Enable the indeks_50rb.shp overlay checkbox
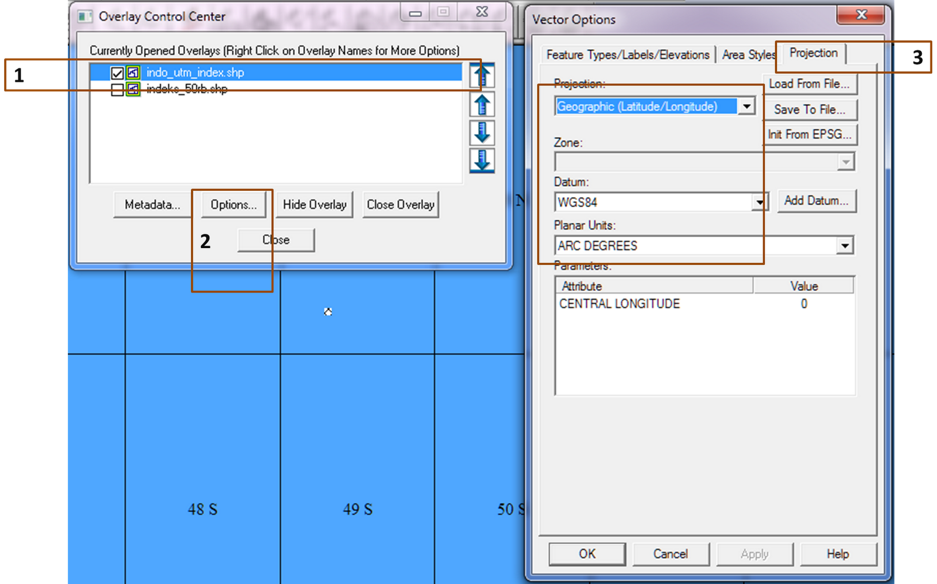937x584 pixels. point(117,89)
